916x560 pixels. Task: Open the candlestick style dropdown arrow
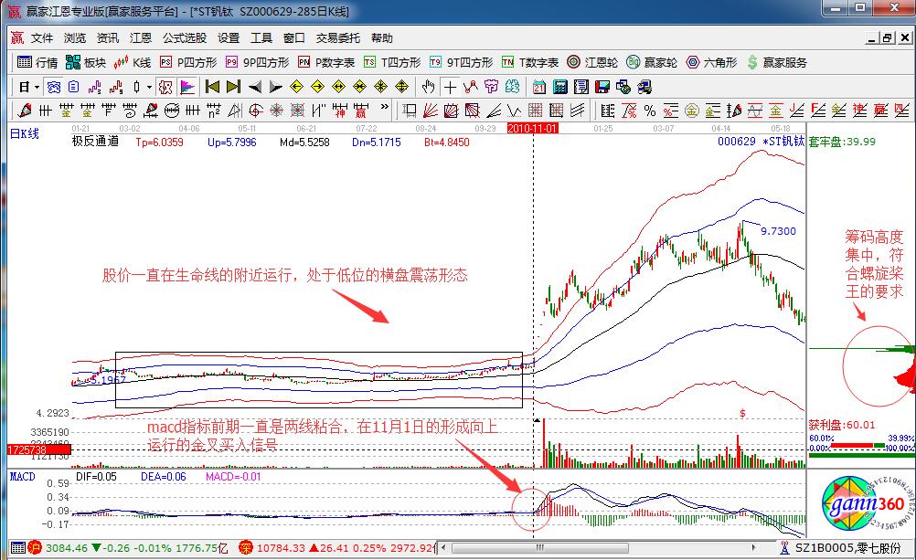click(150, 87)
